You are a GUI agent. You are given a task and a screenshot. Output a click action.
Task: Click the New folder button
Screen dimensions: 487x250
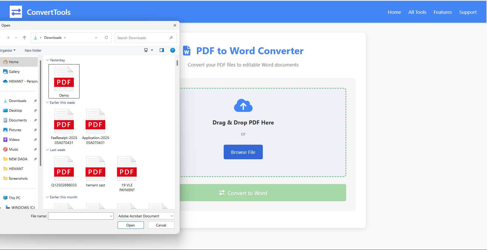coord(33,50)
